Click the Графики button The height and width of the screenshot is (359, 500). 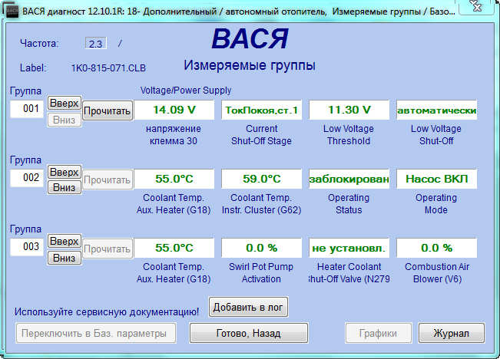tap(378, 333)
